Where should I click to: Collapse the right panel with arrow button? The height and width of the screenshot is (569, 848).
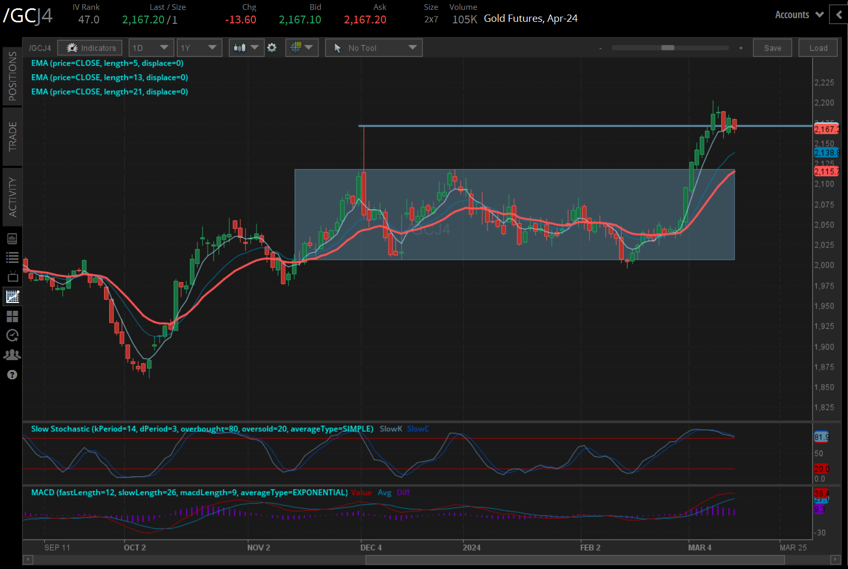coord(839,15)
